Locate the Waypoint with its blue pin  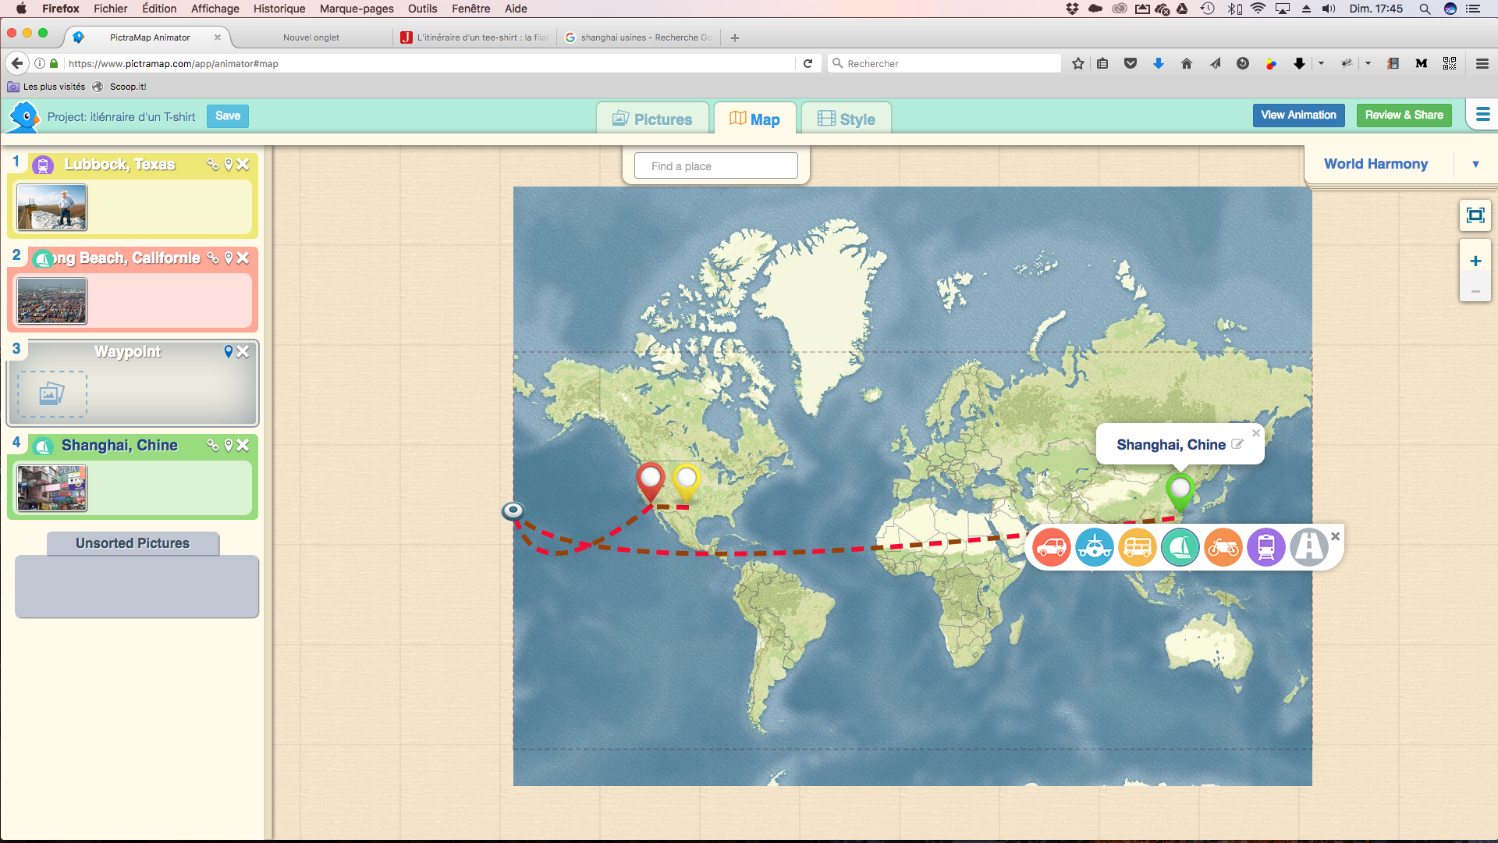[x=229, y=352]
